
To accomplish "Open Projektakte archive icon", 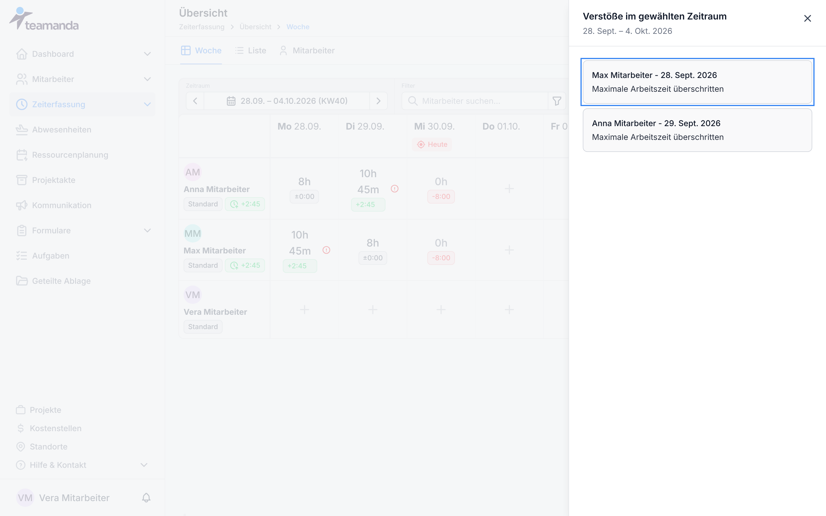I will 22,180.
